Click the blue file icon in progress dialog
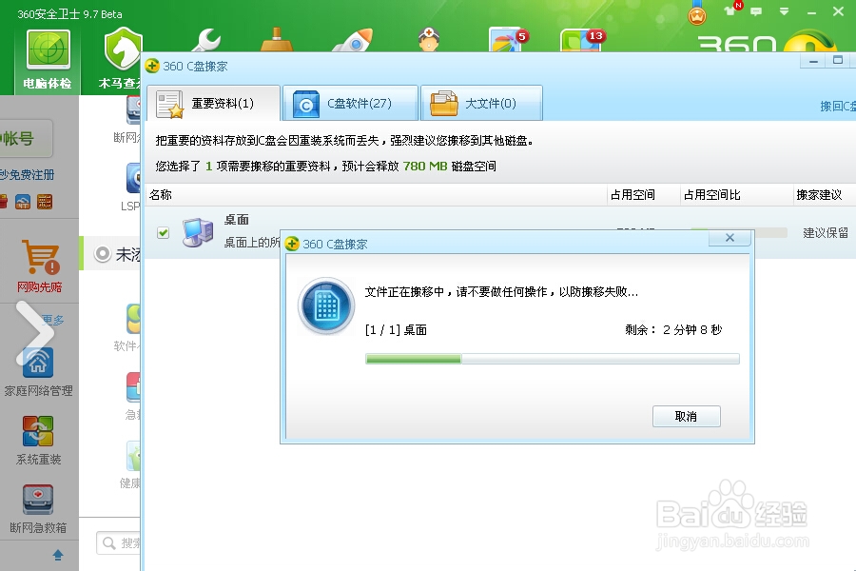This screenshot has width=856, height=571. click(326, 306)
